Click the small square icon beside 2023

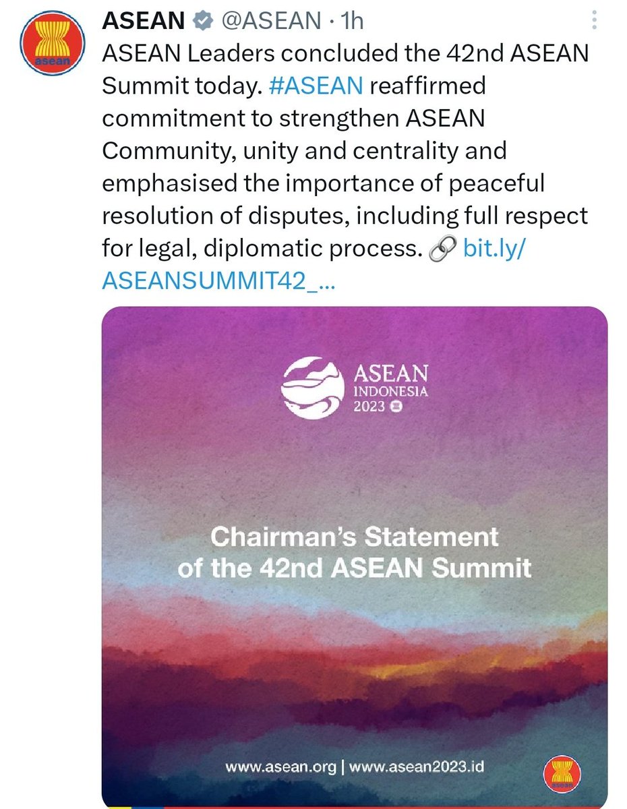pos(396,406)
